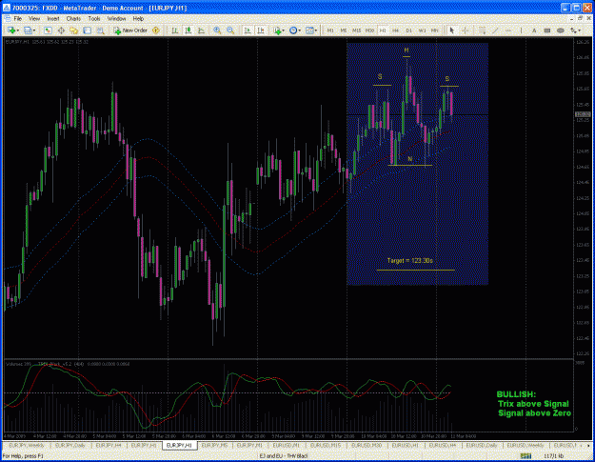
Task: Open the Window menu
Action: point(116,19)
